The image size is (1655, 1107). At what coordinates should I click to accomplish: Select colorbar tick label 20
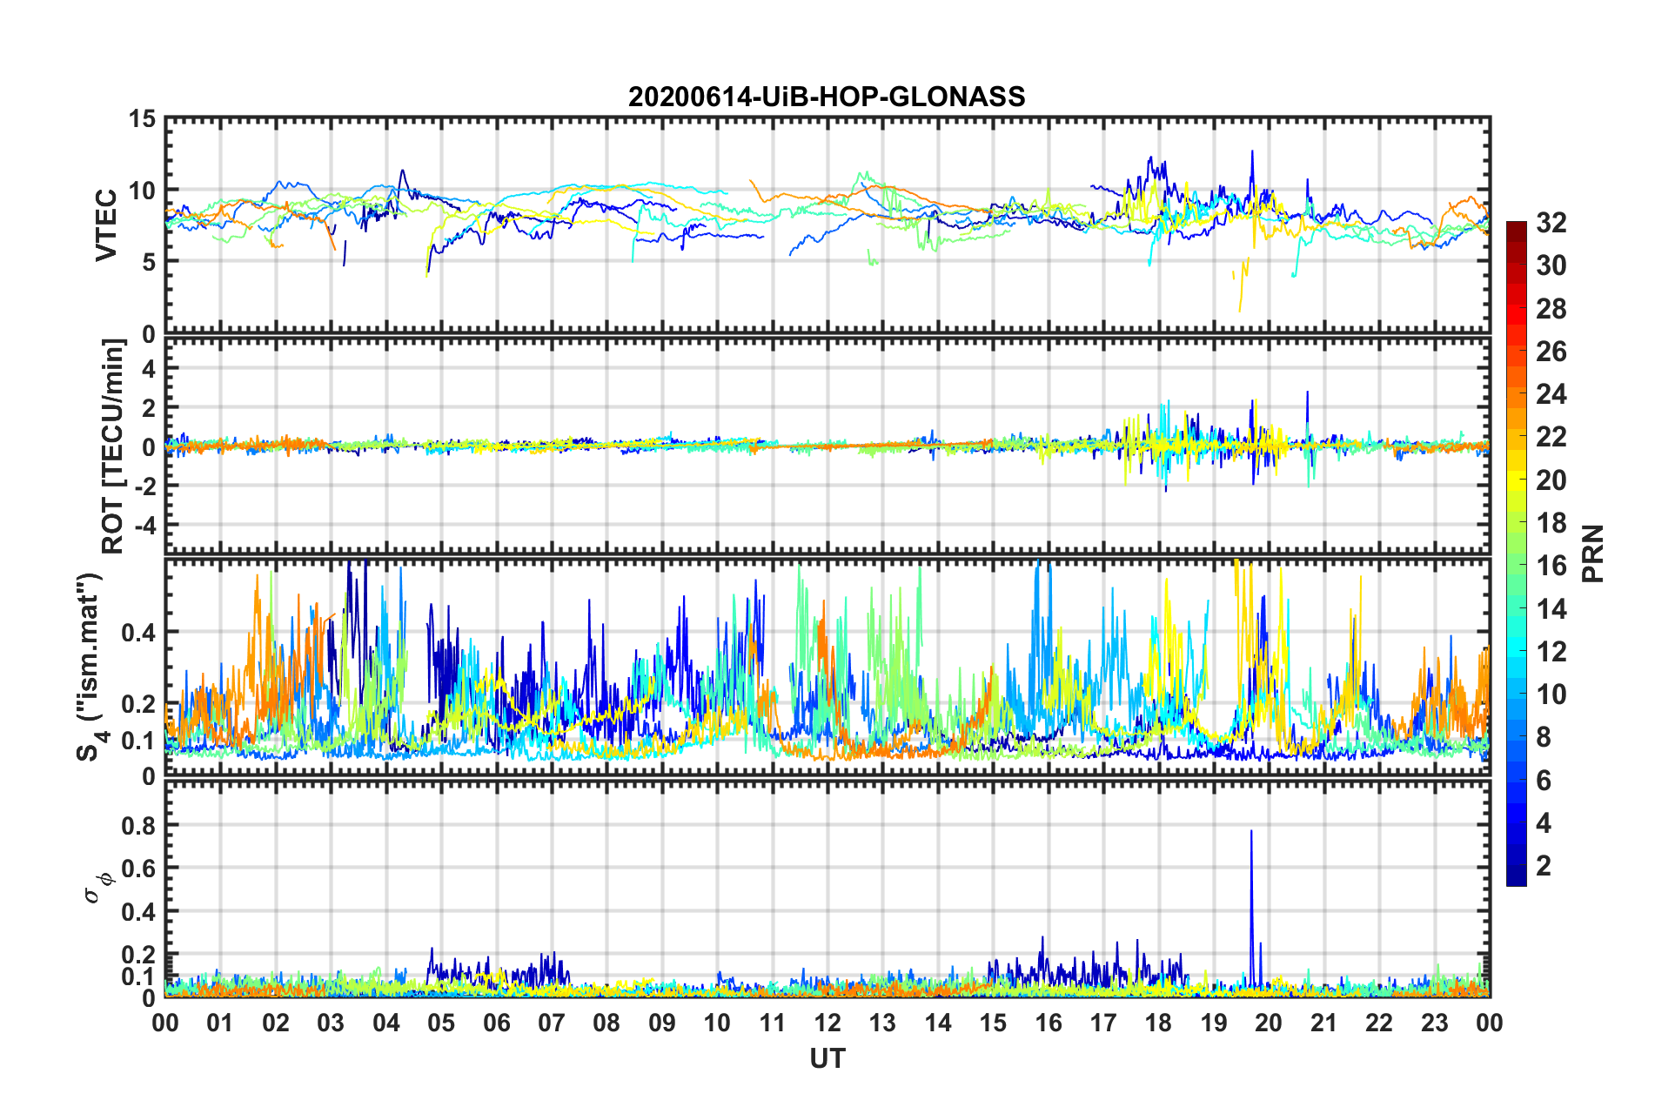click(1551, 480)
